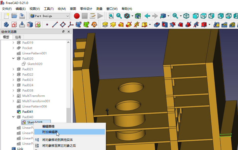Click the red macro record button

tap(77, 16)
